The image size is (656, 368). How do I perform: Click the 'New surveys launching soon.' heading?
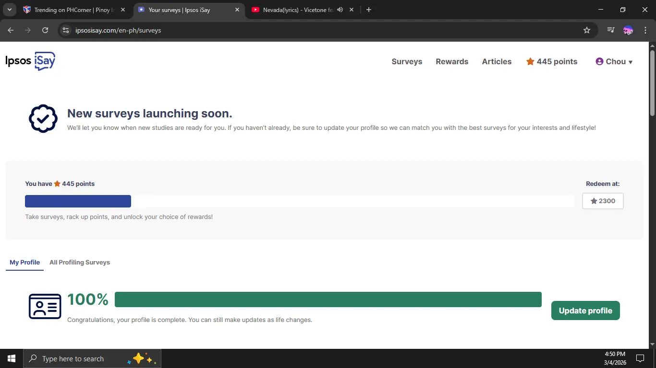click(150, 114)
